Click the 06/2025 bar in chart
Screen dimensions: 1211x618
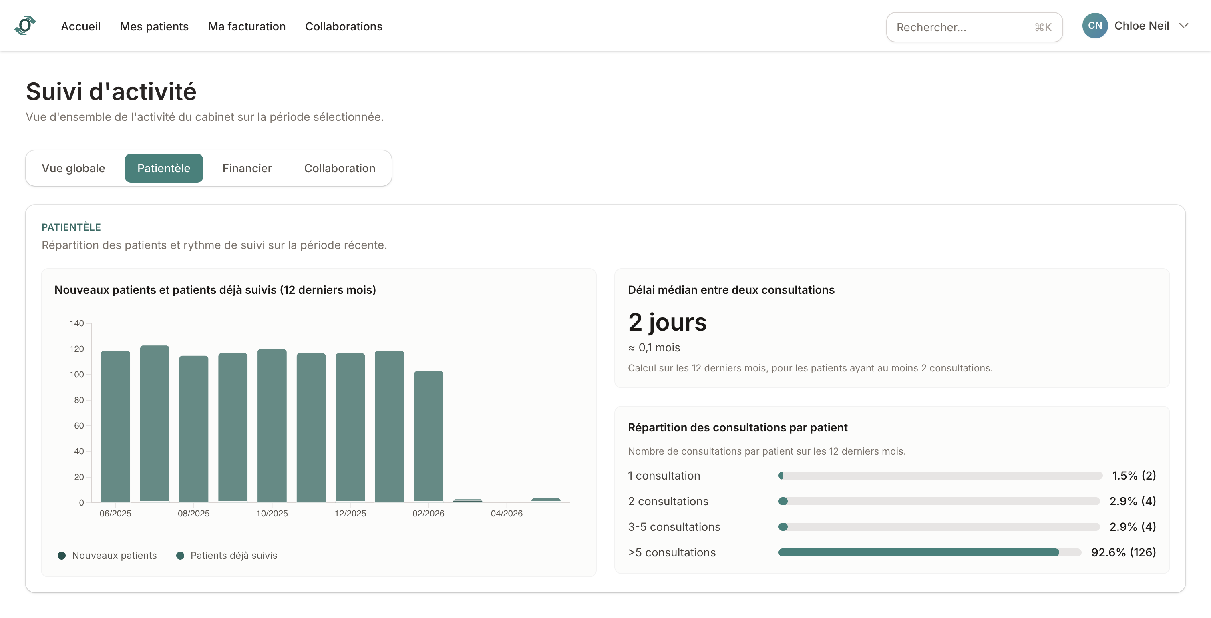point(116,426)
